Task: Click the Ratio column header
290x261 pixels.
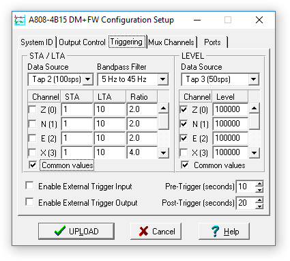Action: click(142, 97)
